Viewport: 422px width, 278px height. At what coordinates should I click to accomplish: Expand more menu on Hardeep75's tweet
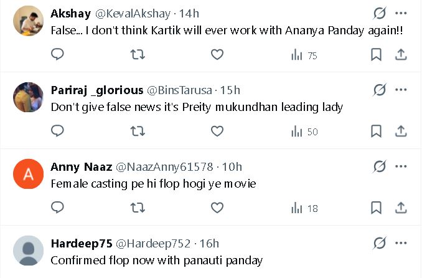pyautogui.click(x=401, y=243)
